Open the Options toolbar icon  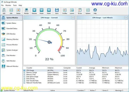(88, 11)
